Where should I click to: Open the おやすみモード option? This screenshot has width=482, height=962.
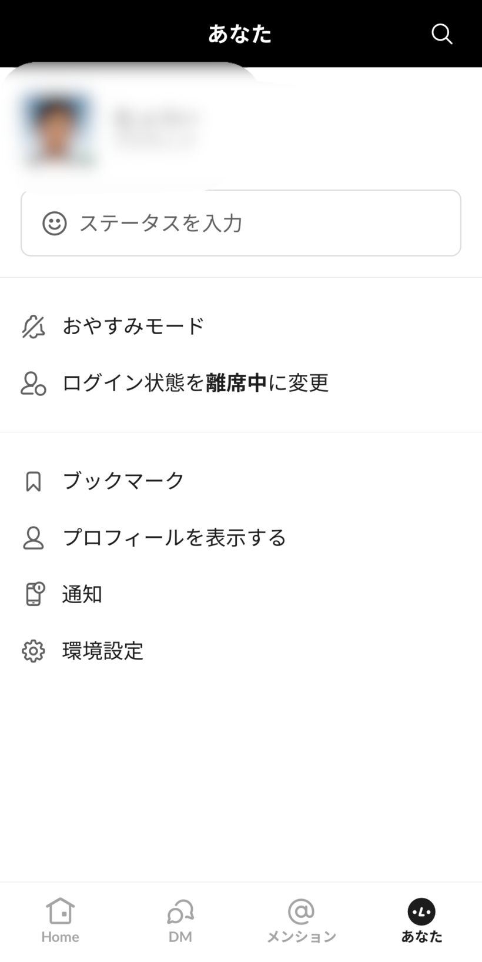tap(133, 327)
